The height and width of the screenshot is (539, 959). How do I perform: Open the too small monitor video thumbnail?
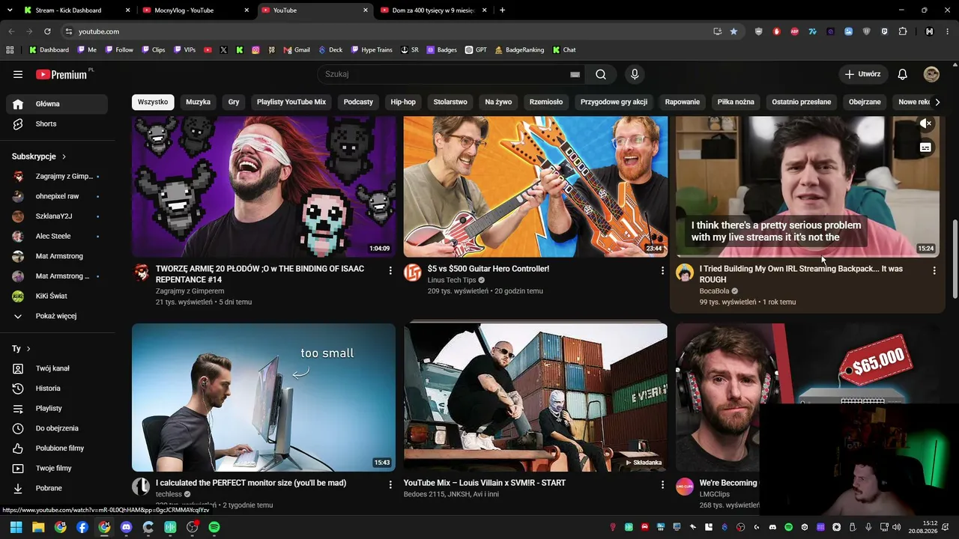point(264,398)
